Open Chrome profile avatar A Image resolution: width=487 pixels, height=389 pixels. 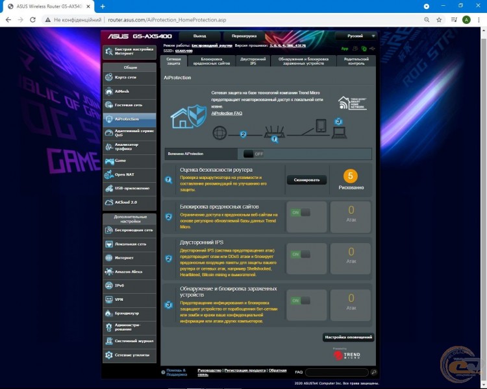coord(466,20)
